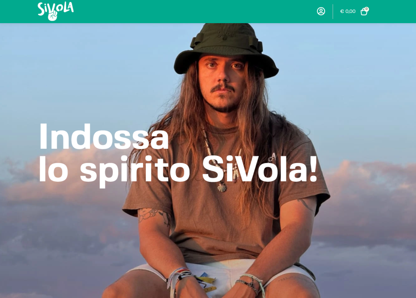Viewport: 416px width, 298px height.
Task: Click the SiVola logo in header
Action: (x=55, y=11)
